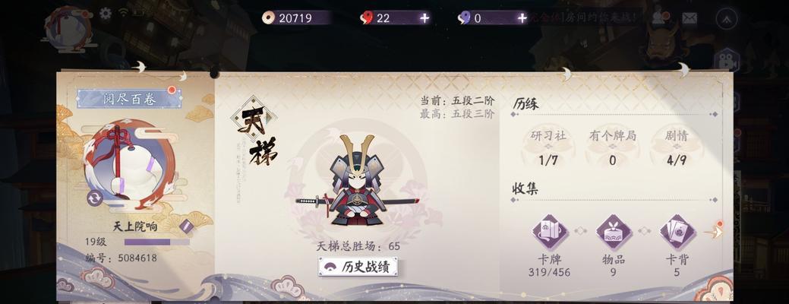This screenshot has width=789, height=304.
Task: Select the 研习社 training entry
Action: pos(548,147)
